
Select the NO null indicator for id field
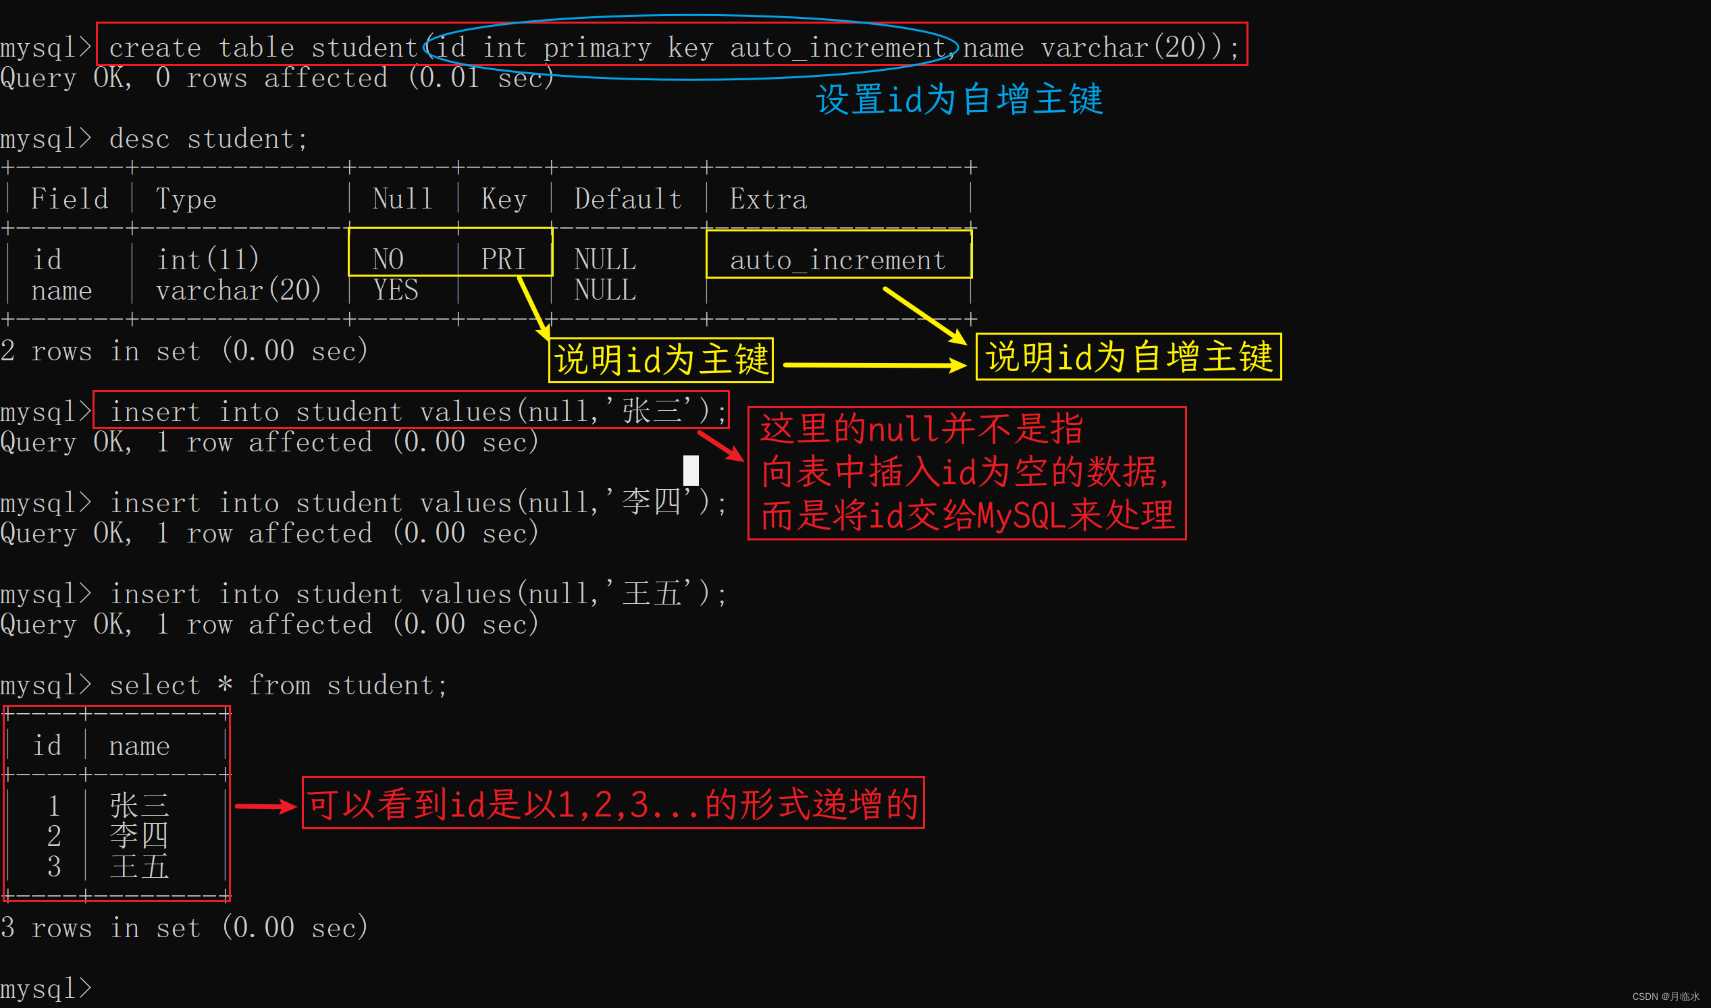(372, 260)
